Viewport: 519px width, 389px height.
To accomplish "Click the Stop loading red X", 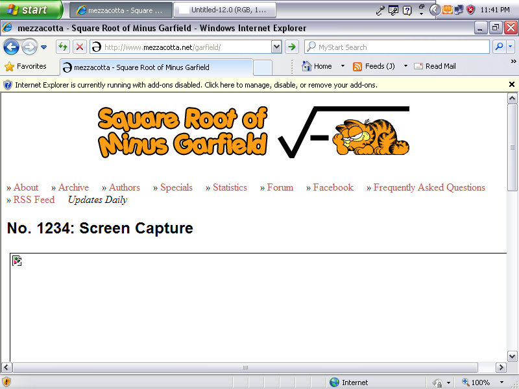I will tap(79, 47).
